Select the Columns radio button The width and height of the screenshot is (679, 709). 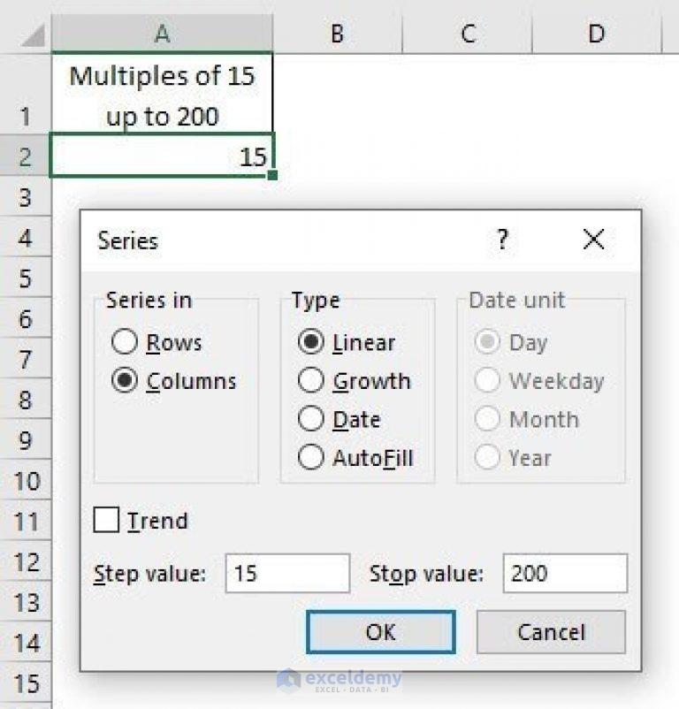126,381
